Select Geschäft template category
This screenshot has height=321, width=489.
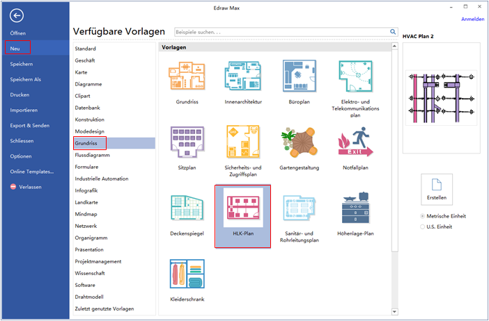pos(85,60)
